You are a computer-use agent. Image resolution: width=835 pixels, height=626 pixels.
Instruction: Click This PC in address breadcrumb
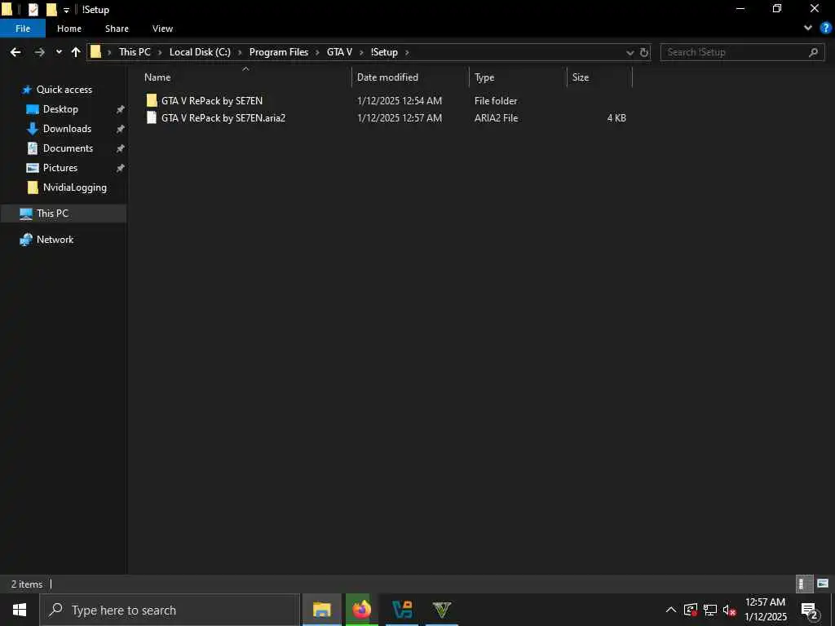pyautogui.click(x=135, y=52)
